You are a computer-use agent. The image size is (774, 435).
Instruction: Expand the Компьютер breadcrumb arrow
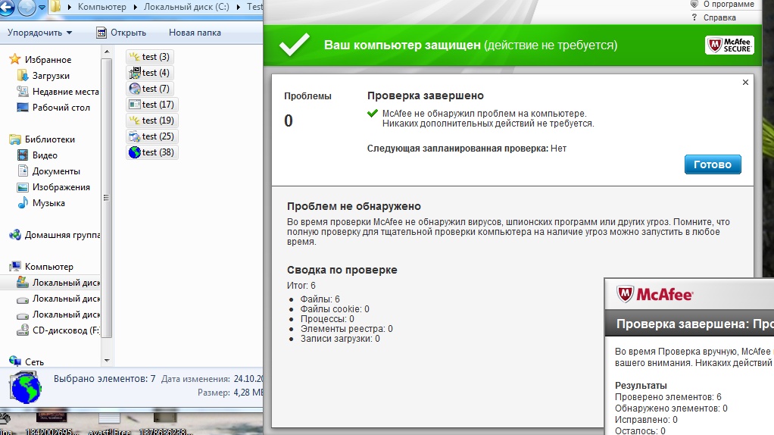(70, 8)
